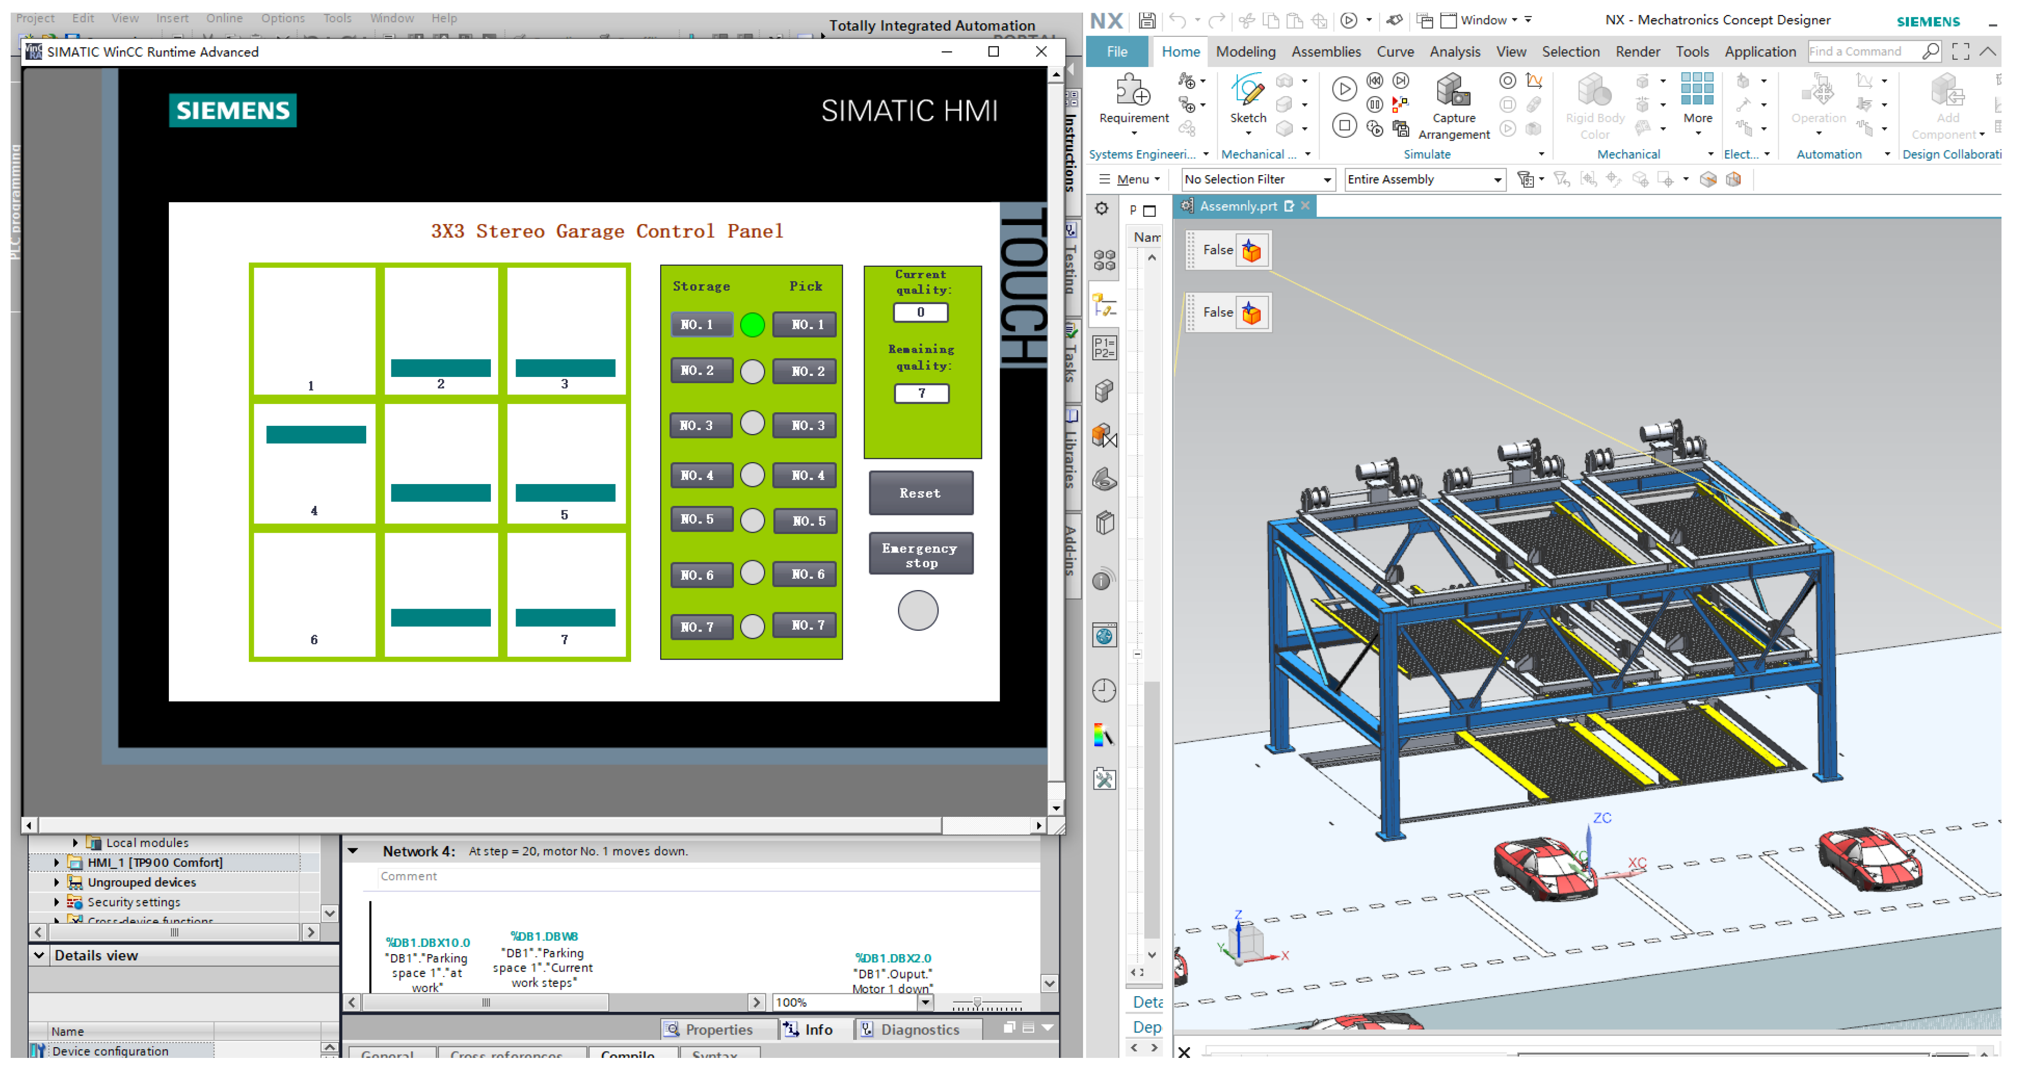
Task: Click the round lamp below Emergency stop
Action: point(917,611)
